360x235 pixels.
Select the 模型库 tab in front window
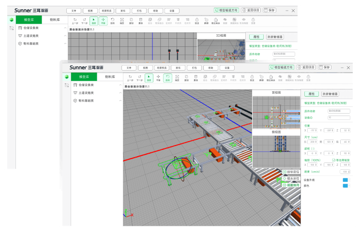[x=84, y=77]
